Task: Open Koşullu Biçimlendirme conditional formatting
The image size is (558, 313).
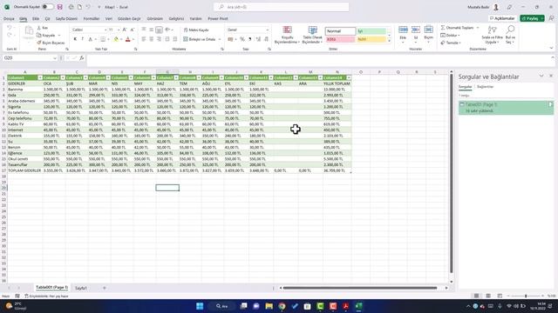Action: pos(287,35)
